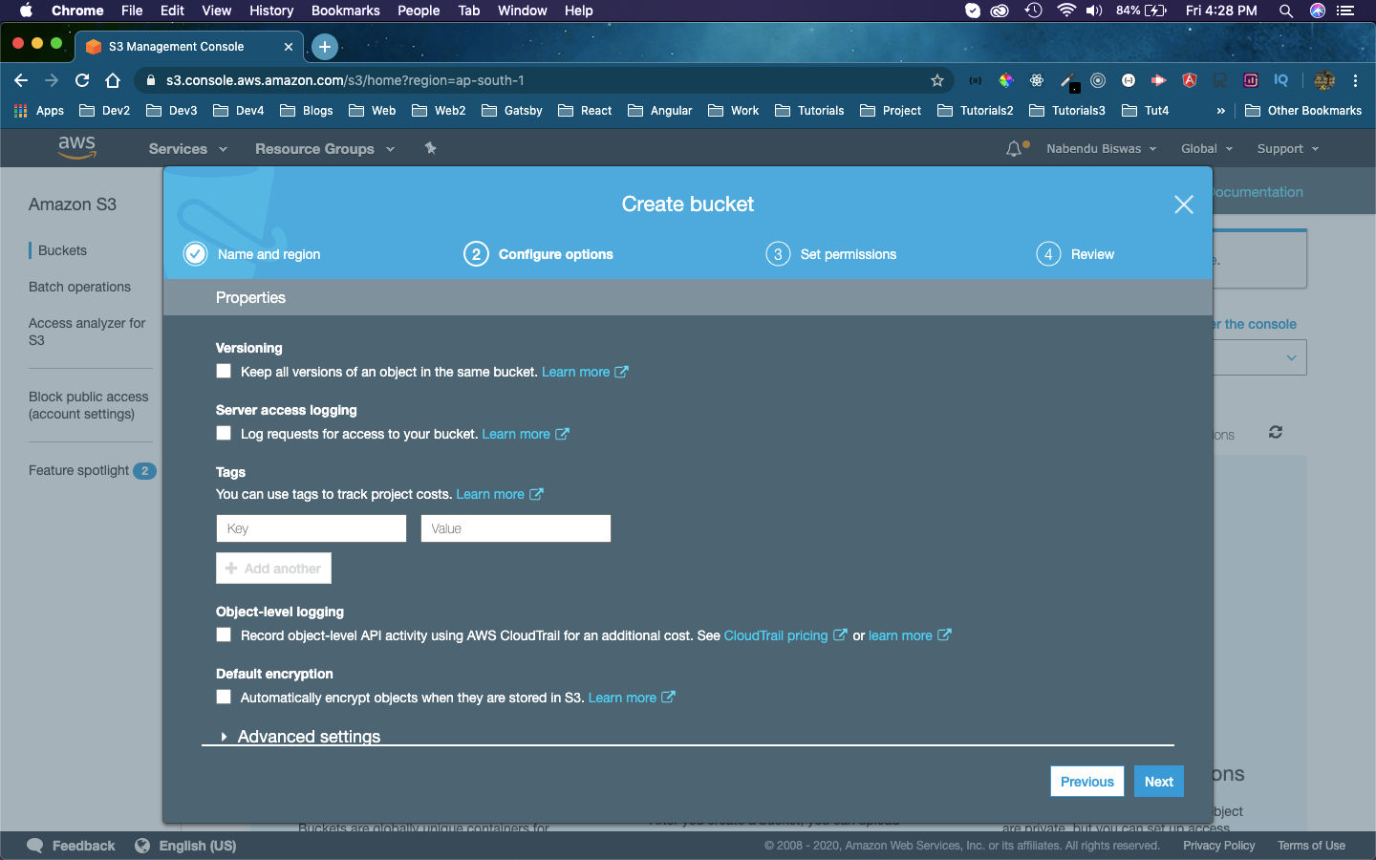Viewport: 1376px width, 860px height.
Task: Open the React Developer Tools extension
Action: click(x=1037, y=80)
